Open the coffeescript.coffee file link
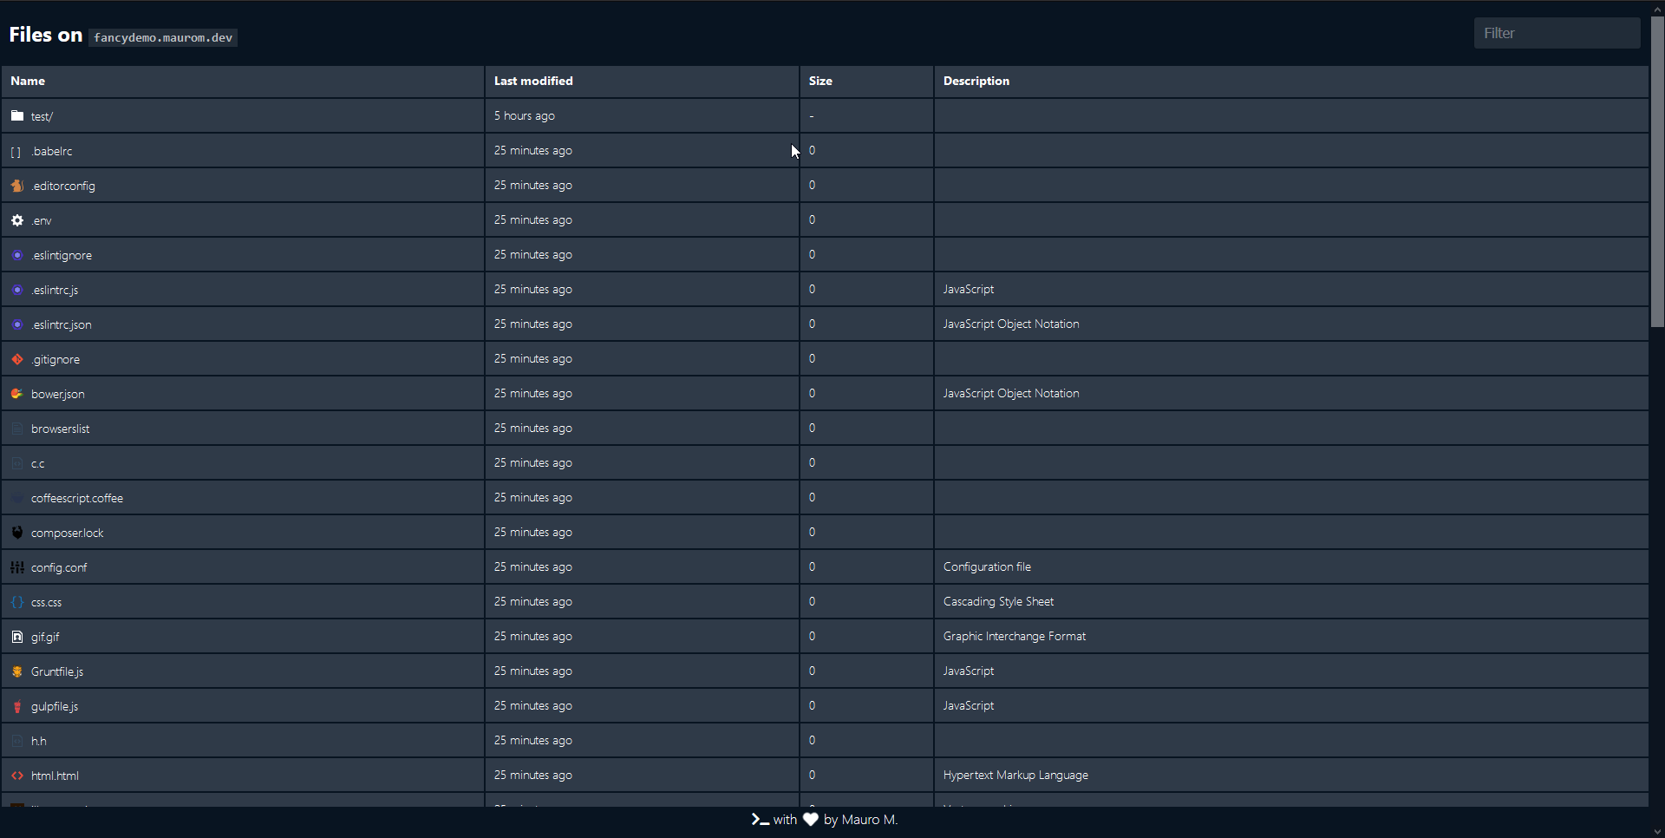Viewport: 1665px width, 838px height. (77, 498)
